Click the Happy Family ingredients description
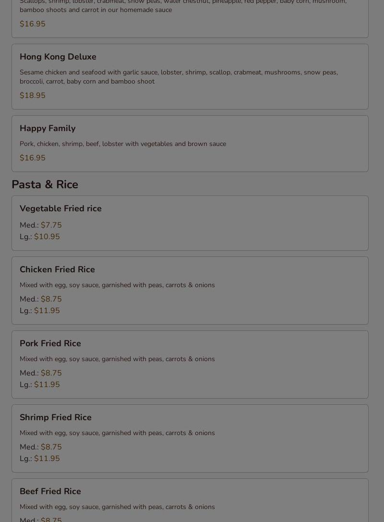This screenshot has height=522, width=384. click(123, 144)
